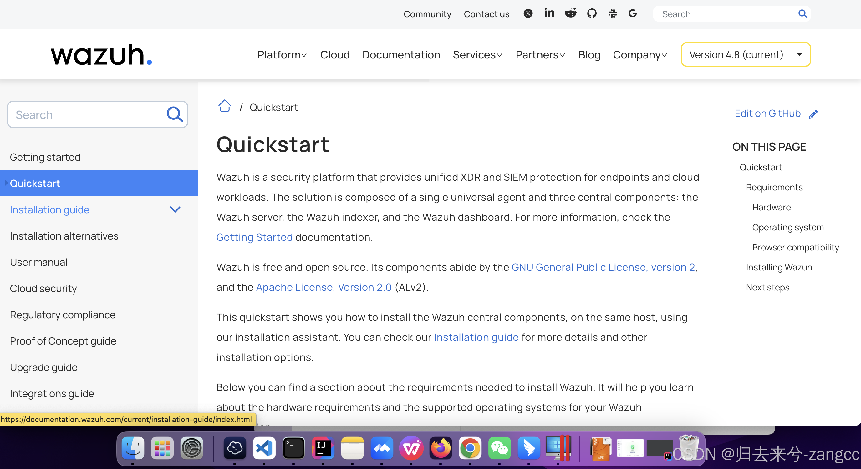Open Blog in main navigation

point(589,54)
